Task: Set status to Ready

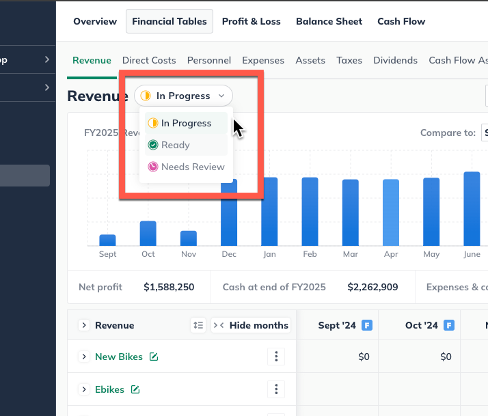Action: pos(186,145)
